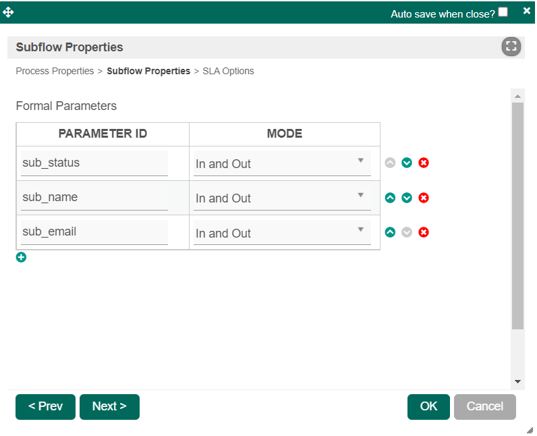This screenshot has width=537, height=436.
Task: Go to Process Properties breadcrumb
Action: tap(55, 71)
